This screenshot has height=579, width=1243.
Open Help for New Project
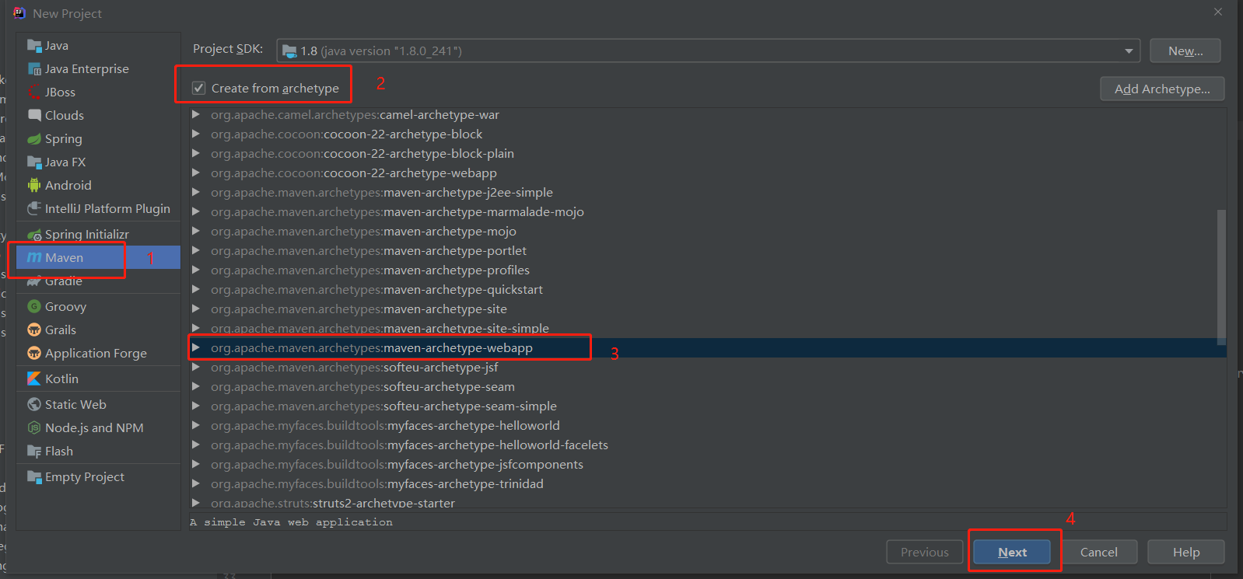point(1186,553)
